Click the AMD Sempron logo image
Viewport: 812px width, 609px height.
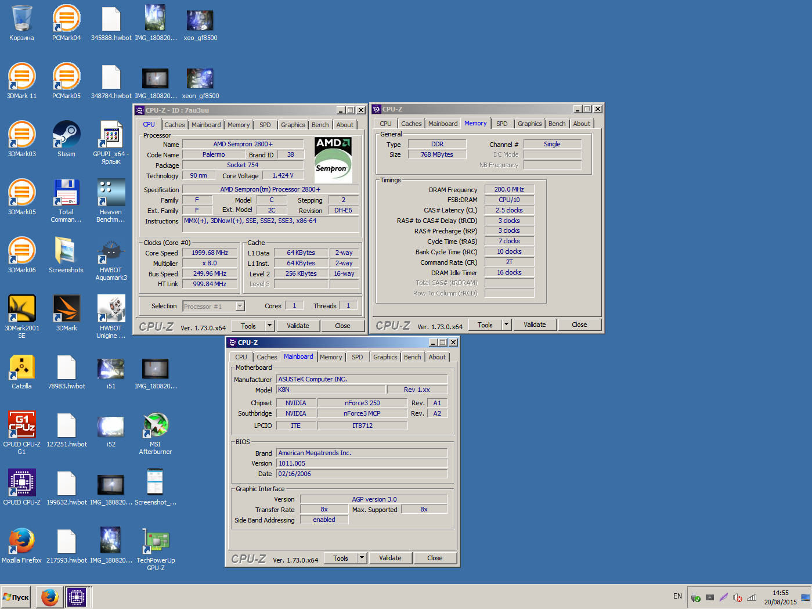pos(333,160)
